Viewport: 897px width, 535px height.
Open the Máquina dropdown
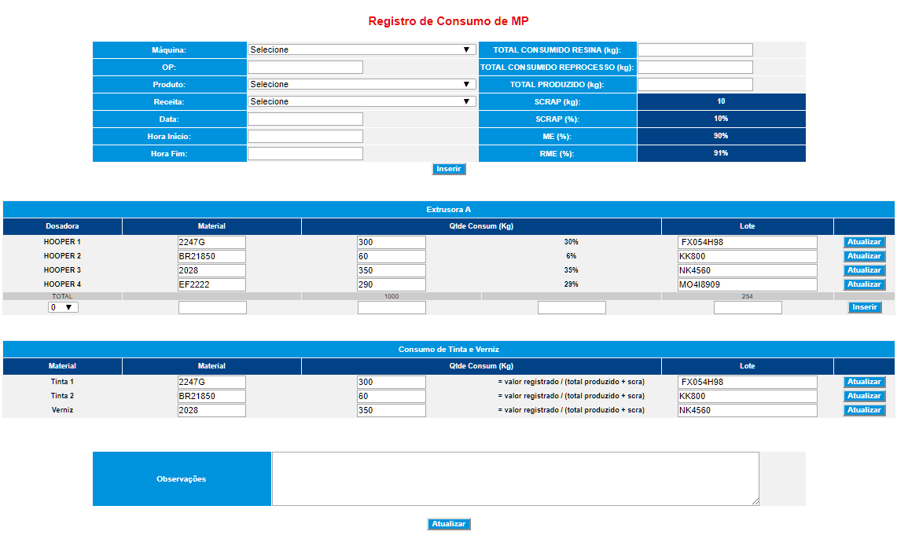[362, 49]
